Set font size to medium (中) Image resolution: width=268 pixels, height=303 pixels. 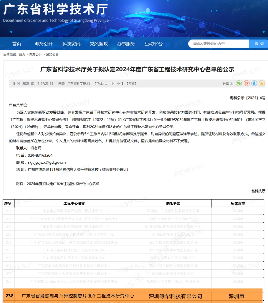[112, 84]
